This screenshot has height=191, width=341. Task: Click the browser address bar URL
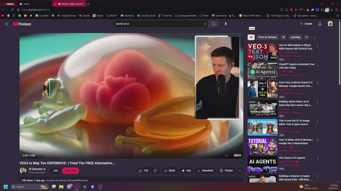[36, 10]
